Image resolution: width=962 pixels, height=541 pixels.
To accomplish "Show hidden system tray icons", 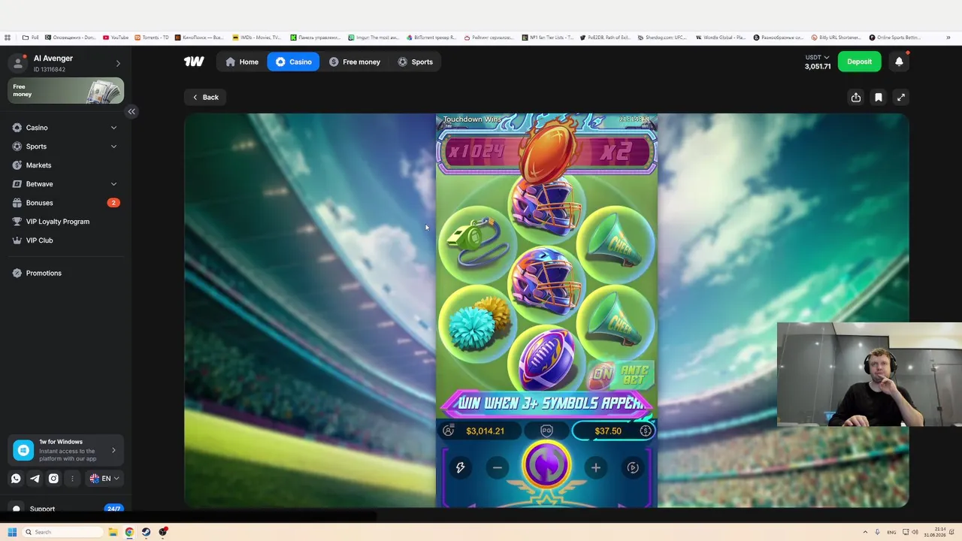I will pos(865,532).
